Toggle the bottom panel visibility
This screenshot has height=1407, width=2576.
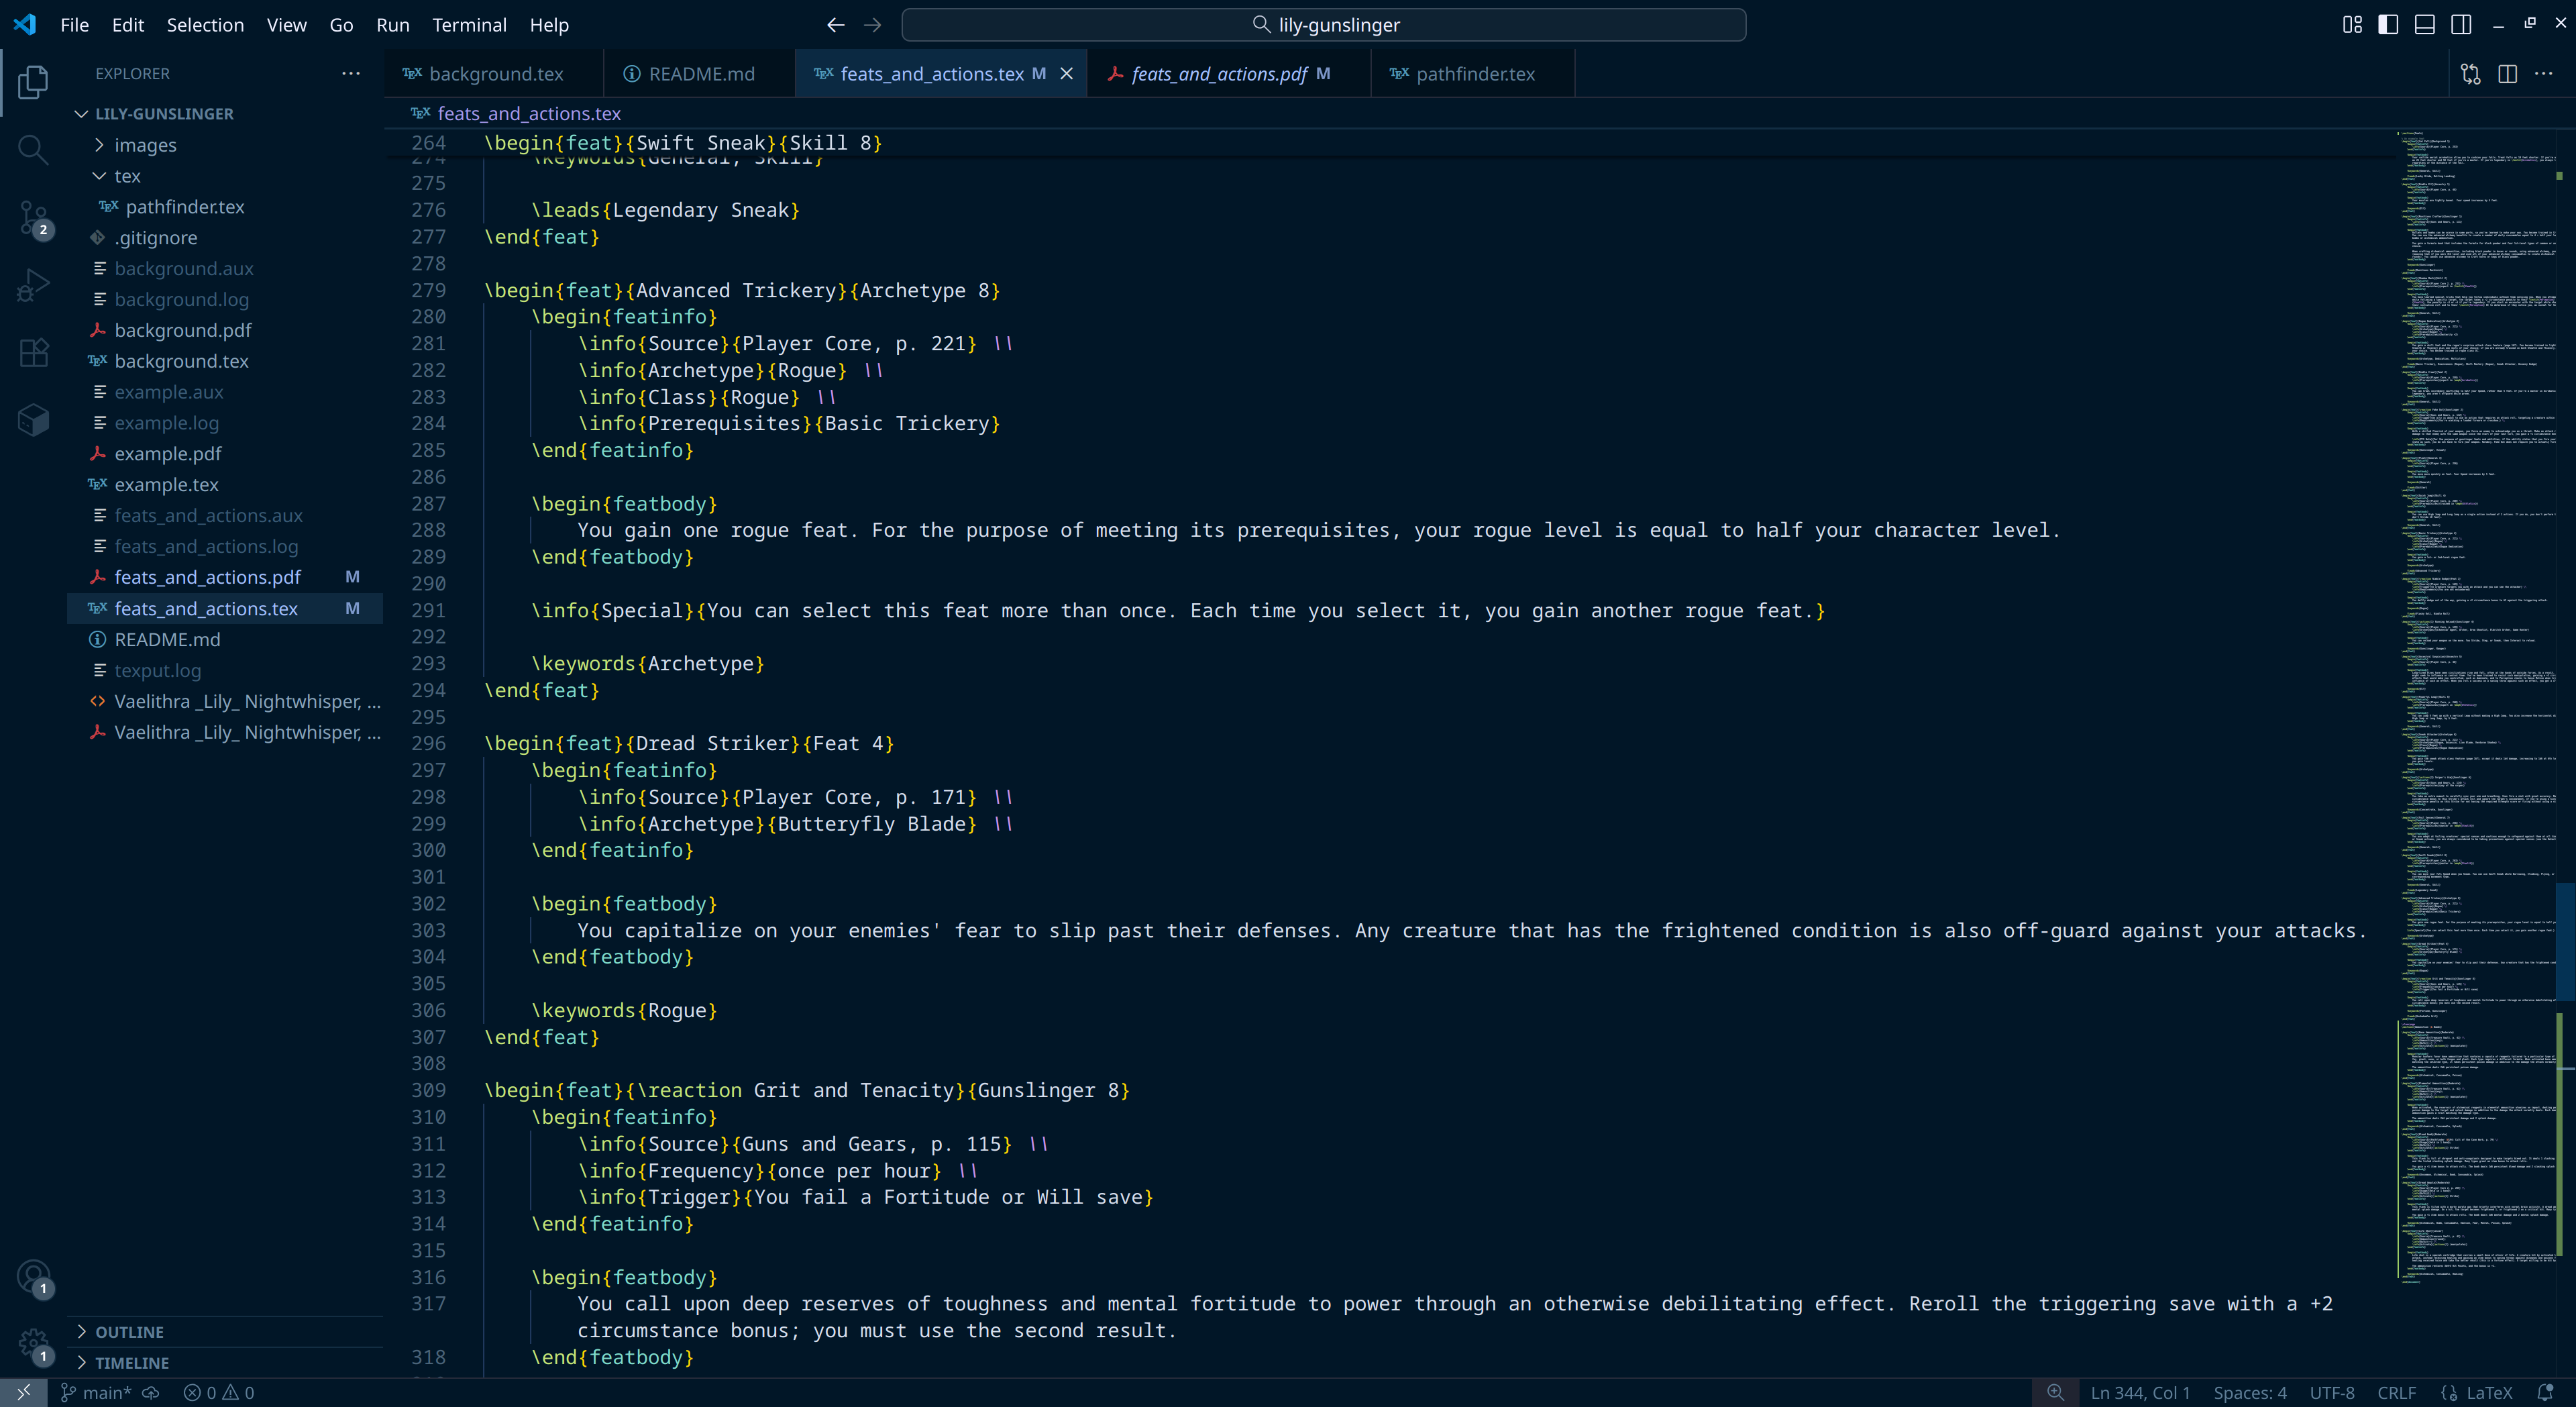[2424, 25]
